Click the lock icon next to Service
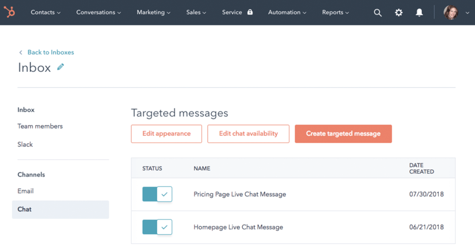This screenshot has width=475, height=248. pos(250,12)
